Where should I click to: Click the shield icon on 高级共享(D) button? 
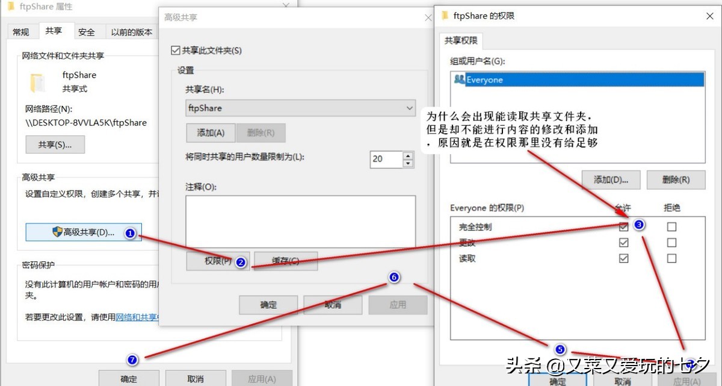tap(56, 232)
